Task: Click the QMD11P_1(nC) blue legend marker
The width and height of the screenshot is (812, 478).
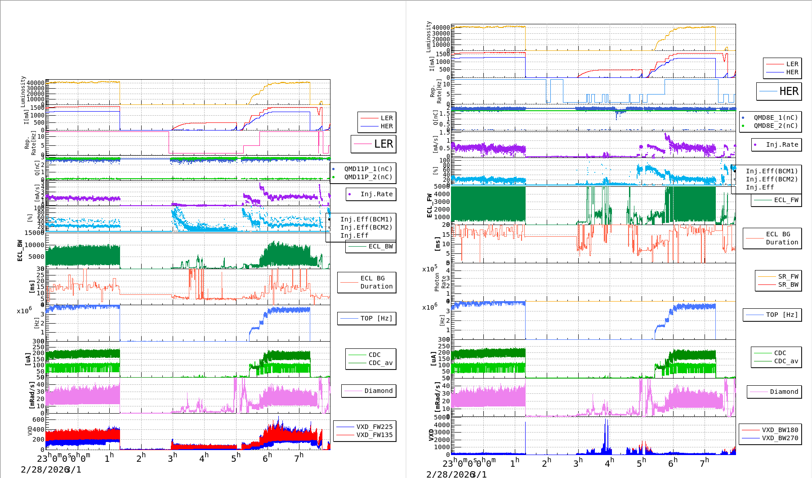Action: 333,169
